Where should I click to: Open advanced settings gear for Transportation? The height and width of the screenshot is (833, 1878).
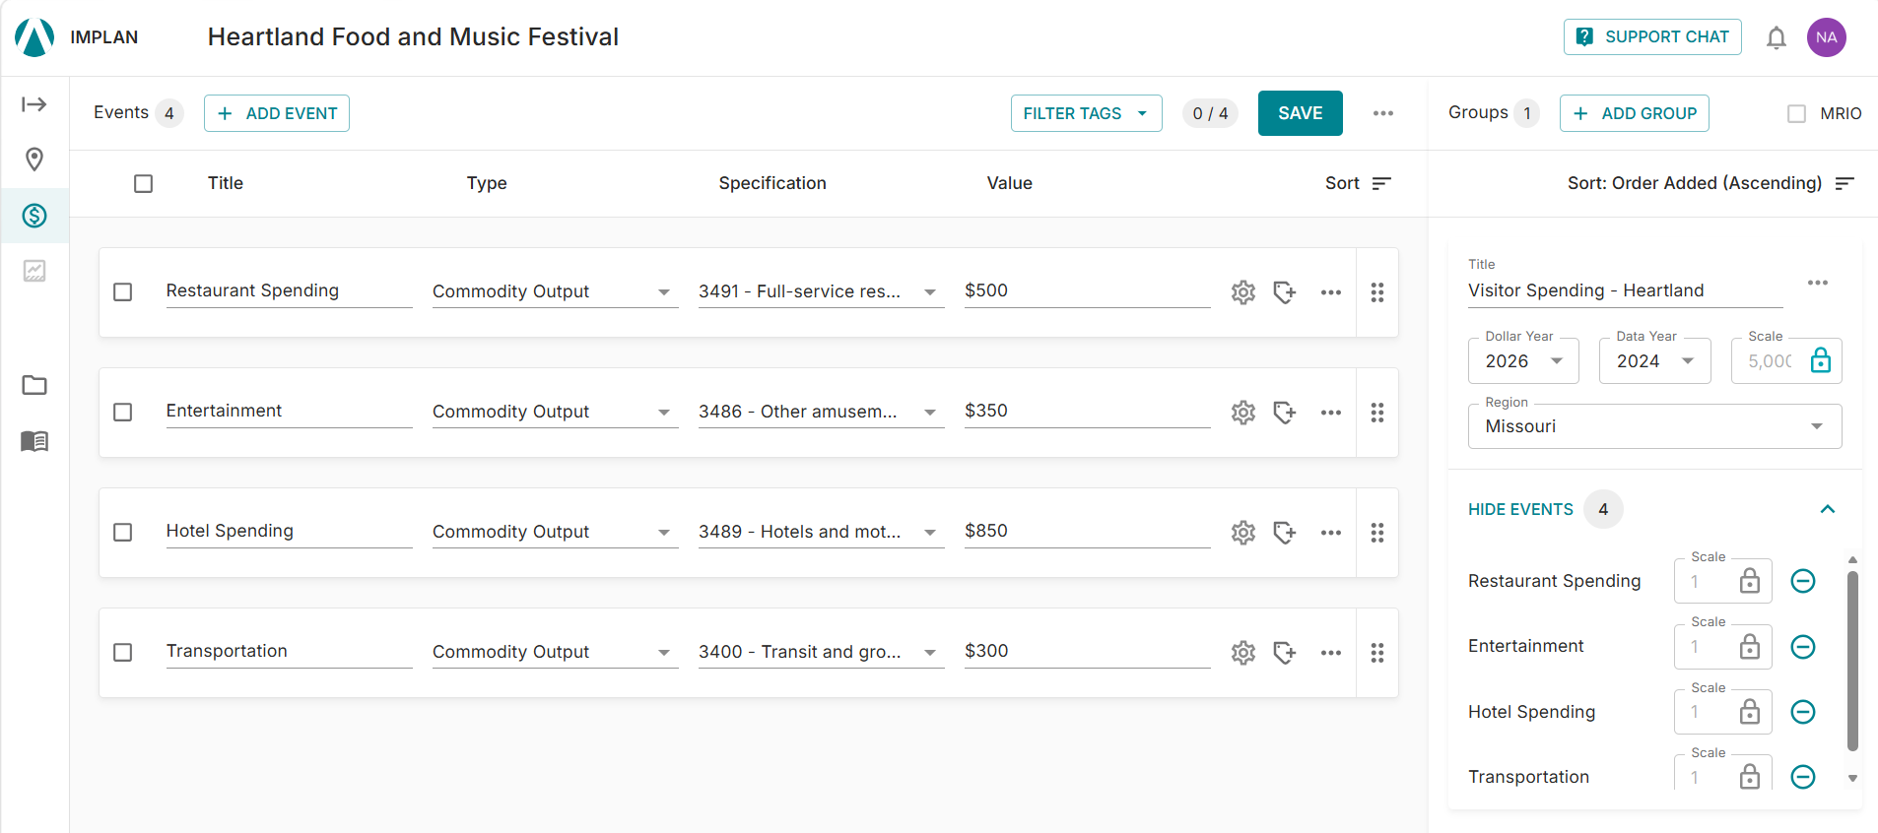1243,653
